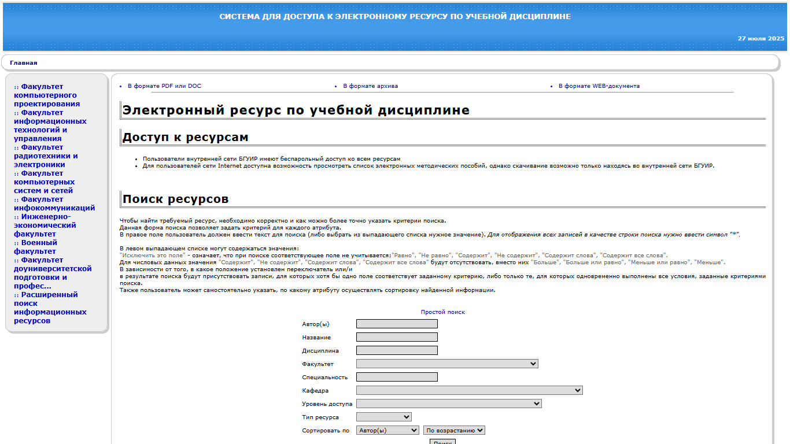The image size is (790, 444).
Task: Focus the Название text field
Action: pos(397,337)
